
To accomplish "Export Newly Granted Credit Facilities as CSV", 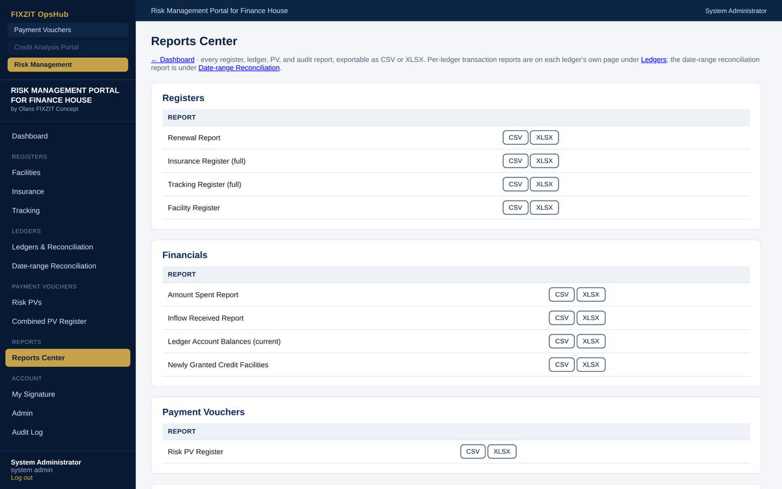I will (x=562, y=365).
